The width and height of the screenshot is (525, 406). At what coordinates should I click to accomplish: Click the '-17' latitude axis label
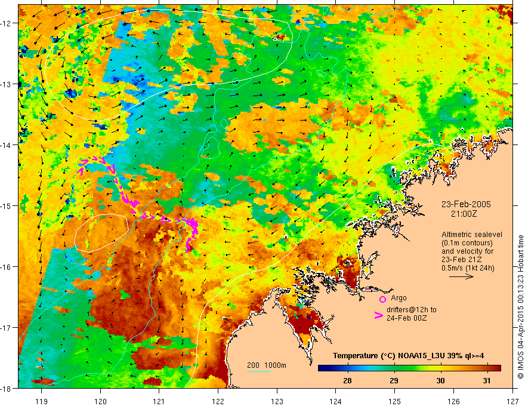(6, 327)
